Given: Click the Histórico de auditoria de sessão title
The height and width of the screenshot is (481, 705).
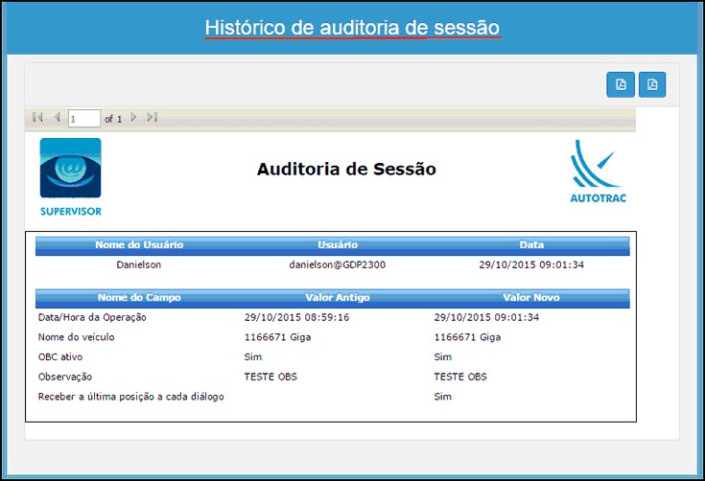Looking at the screenshot, I should tap(353, 28).
